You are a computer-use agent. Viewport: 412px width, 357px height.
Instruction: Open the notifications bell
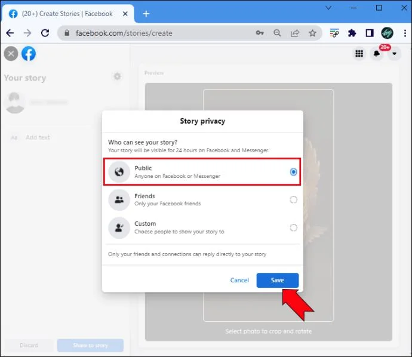tap(377, 54)
